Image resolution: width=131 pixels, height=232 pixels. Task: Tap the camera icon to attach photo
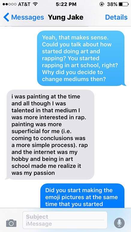coord(11,223)
